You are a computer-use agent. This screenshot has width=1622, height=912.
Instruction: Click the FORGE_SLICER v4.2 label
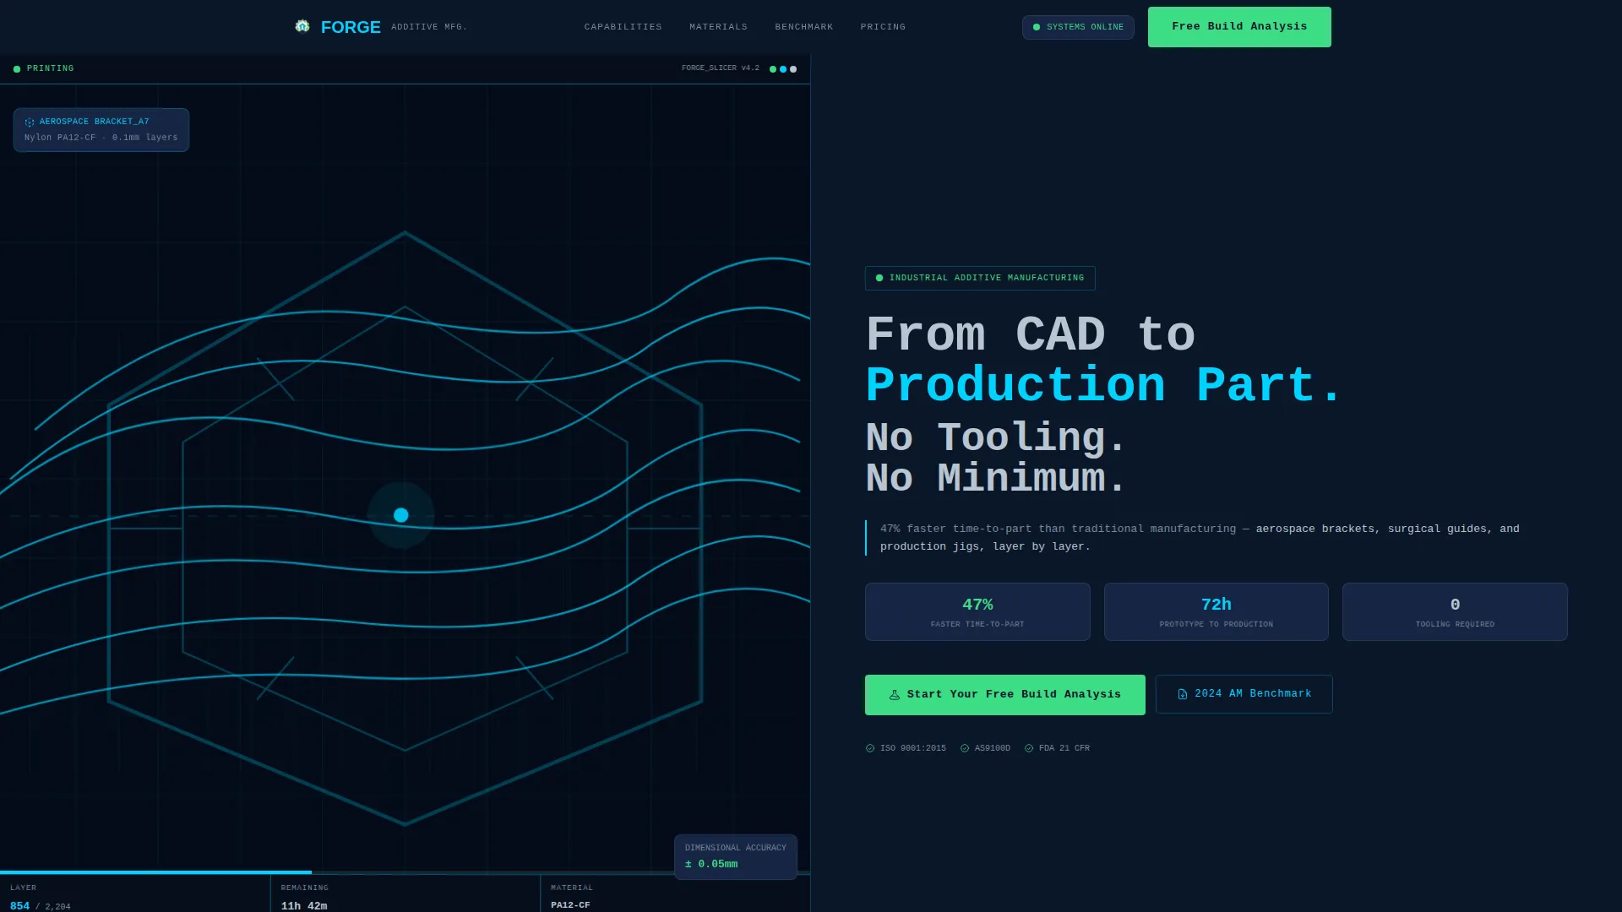721,68
